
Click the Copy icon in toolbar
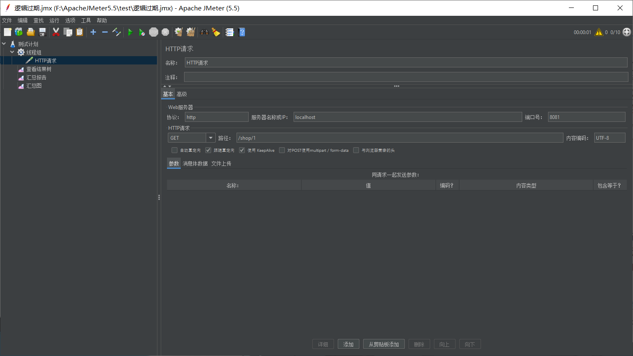coord(68,32)
